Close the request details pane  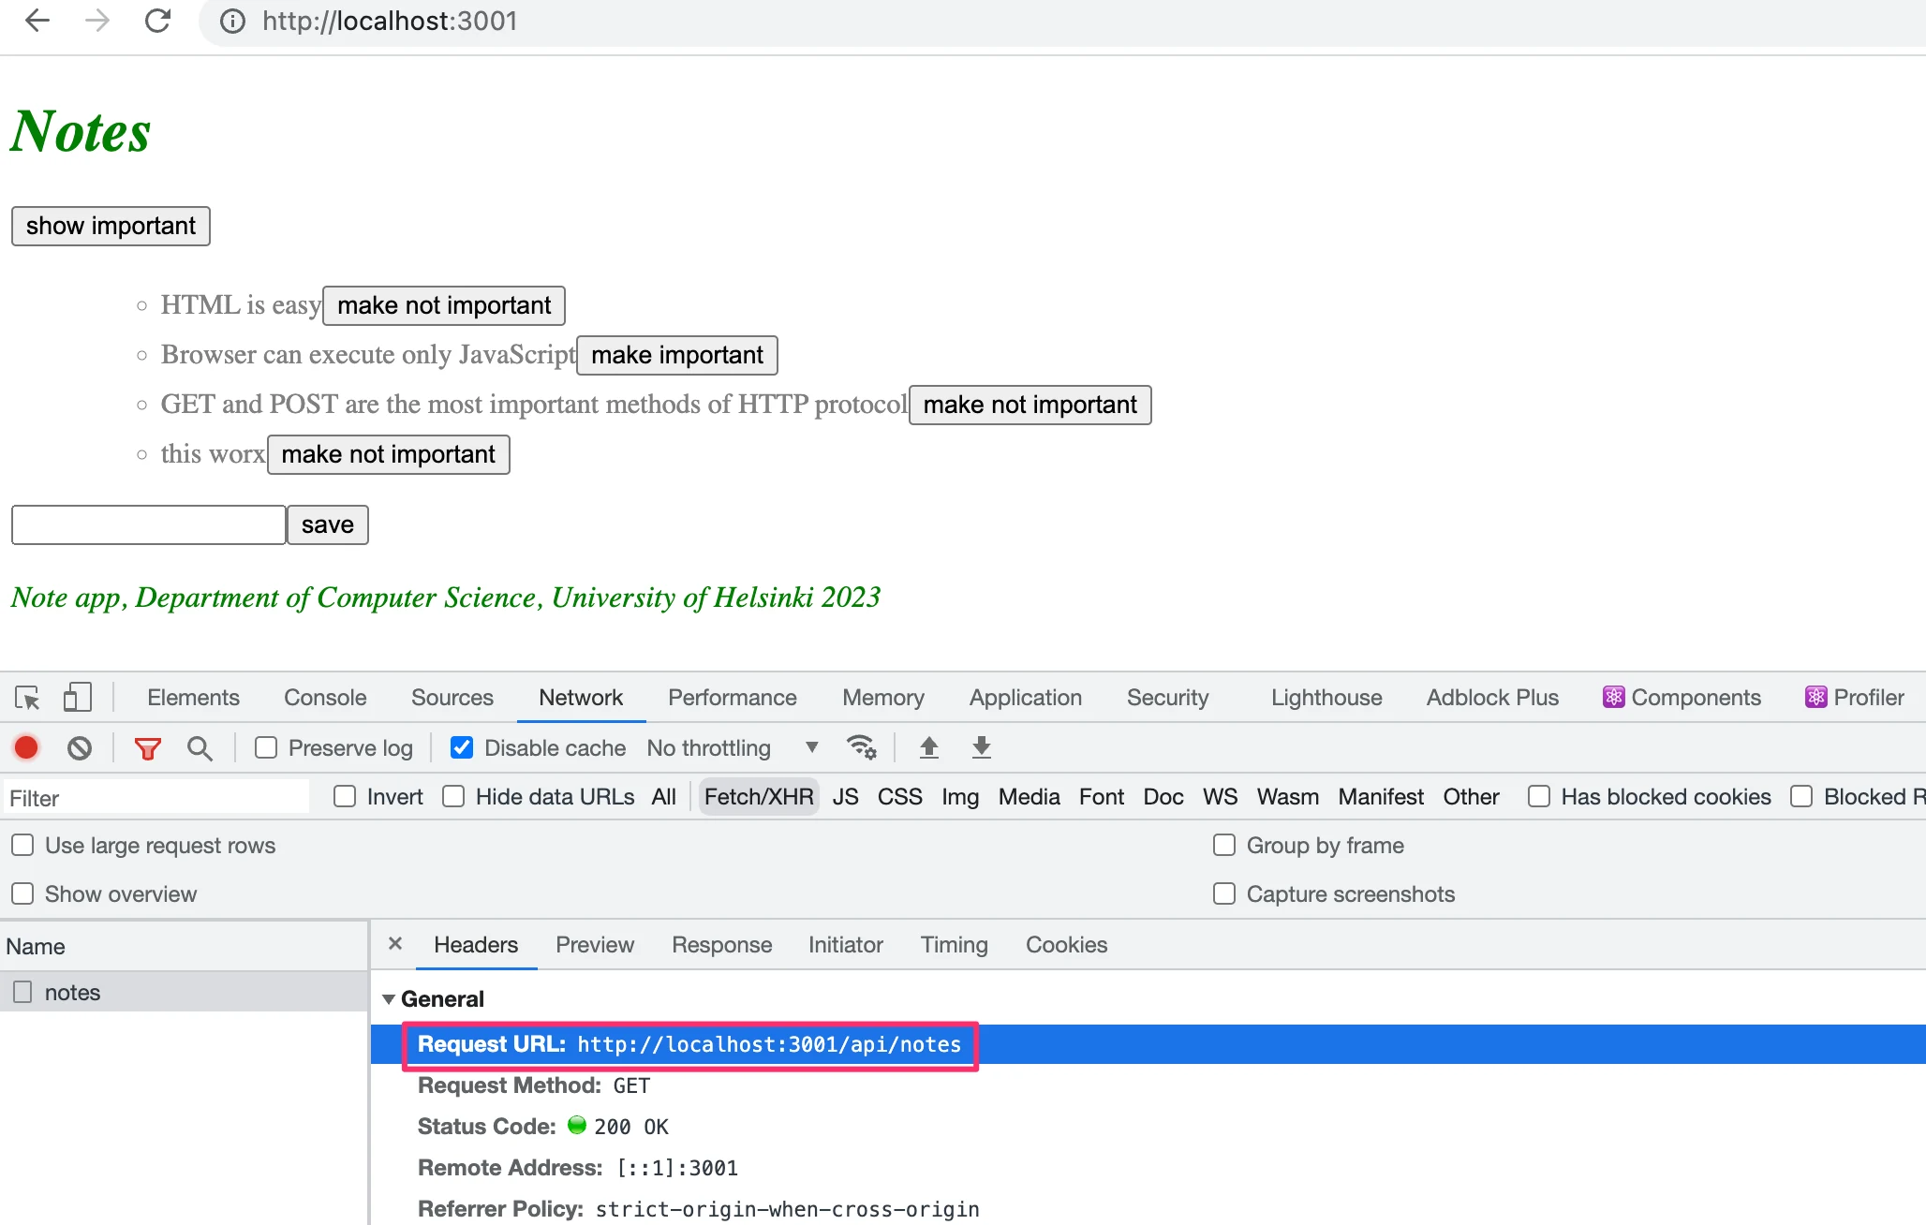(x=395, y=944)
